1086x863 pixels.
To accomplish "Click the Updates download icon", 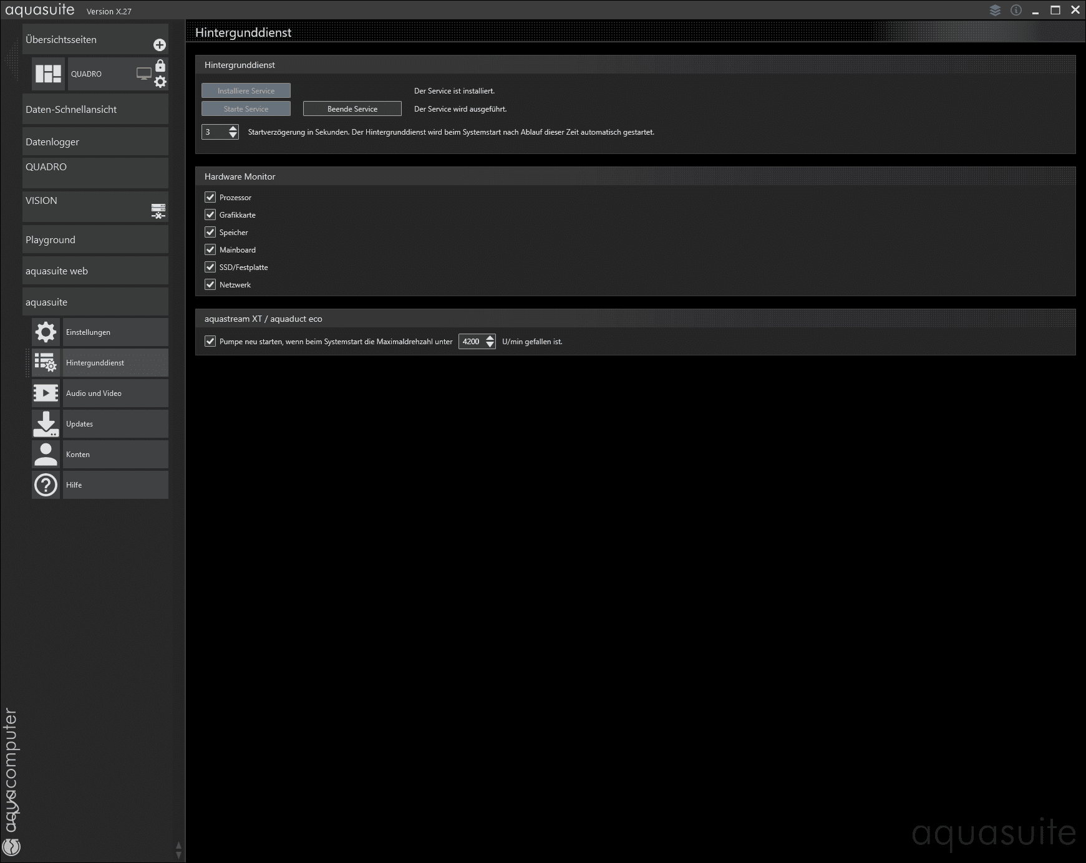I will (x=46, y=423).
